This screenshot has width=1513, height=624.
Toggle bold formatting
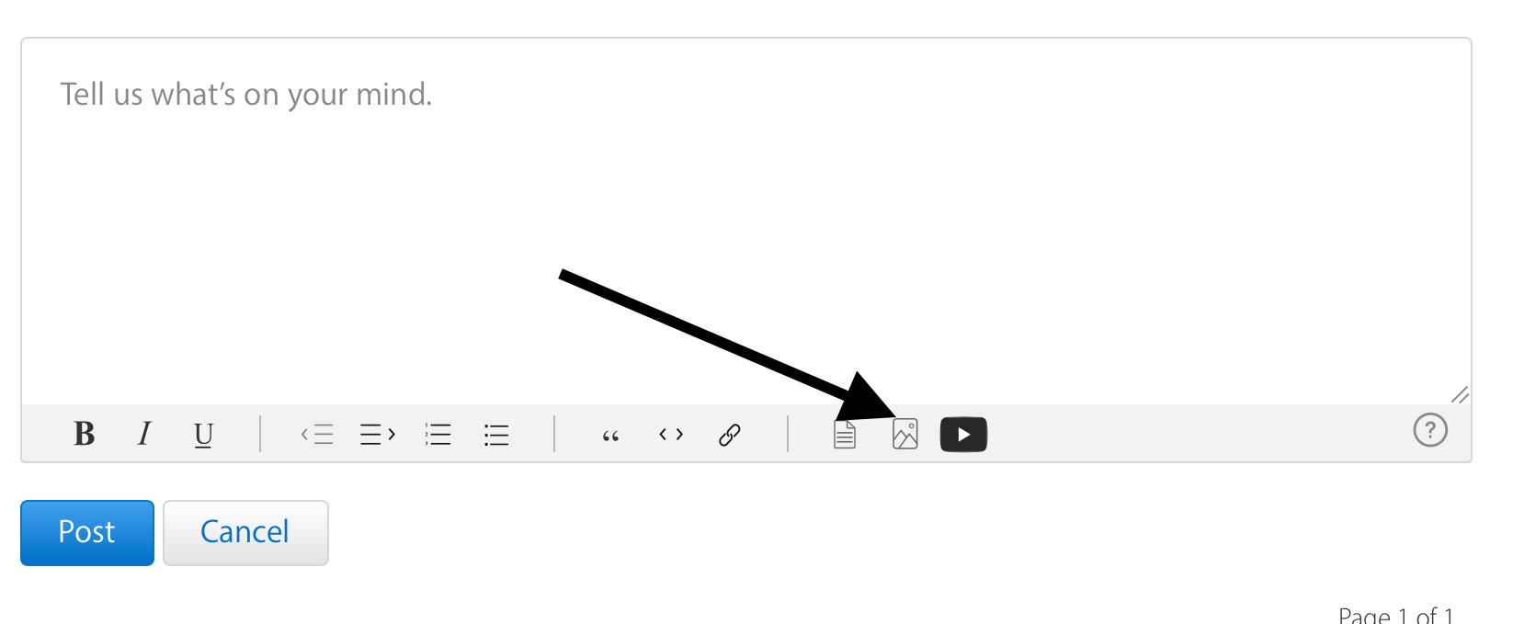[x=85, y=433]
